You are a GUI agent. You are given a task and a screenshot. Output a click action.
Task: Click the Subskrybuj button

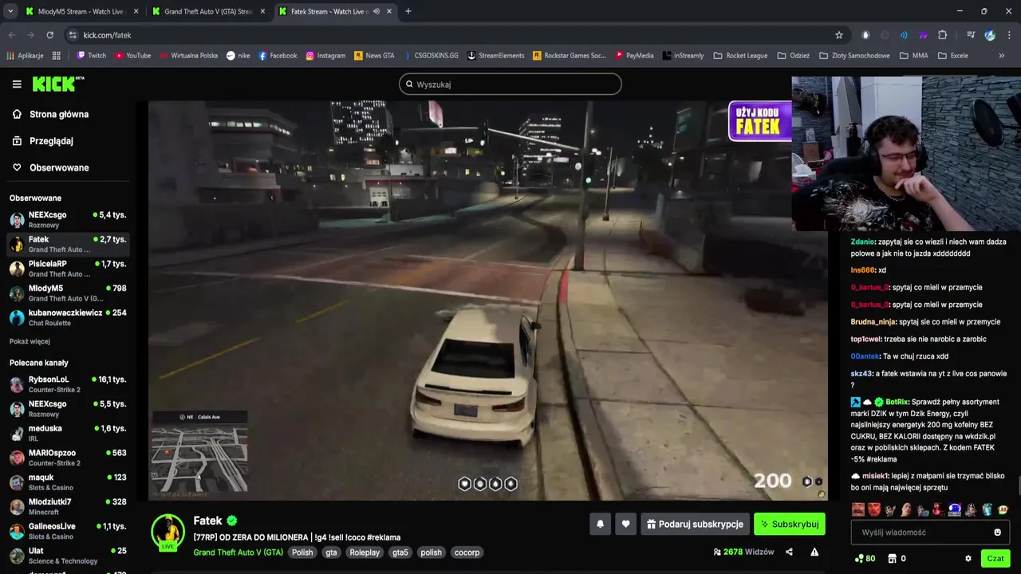pyautogui.click(x=790, y=524)
